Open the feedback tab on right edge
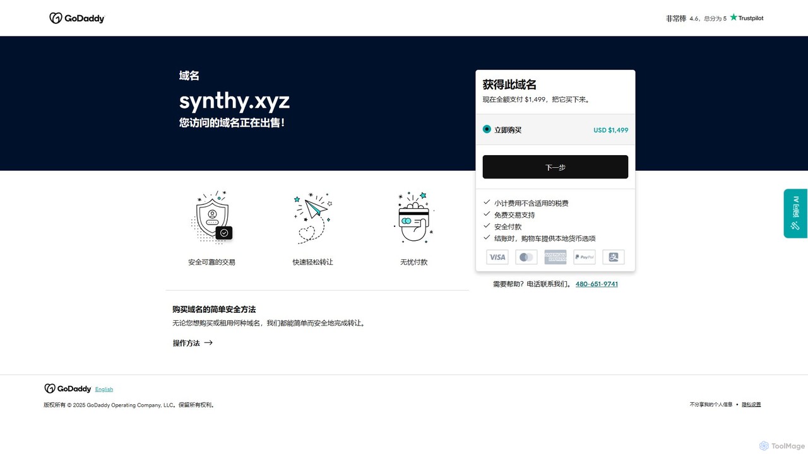This screenshot has width=808, height=454. 795,214
